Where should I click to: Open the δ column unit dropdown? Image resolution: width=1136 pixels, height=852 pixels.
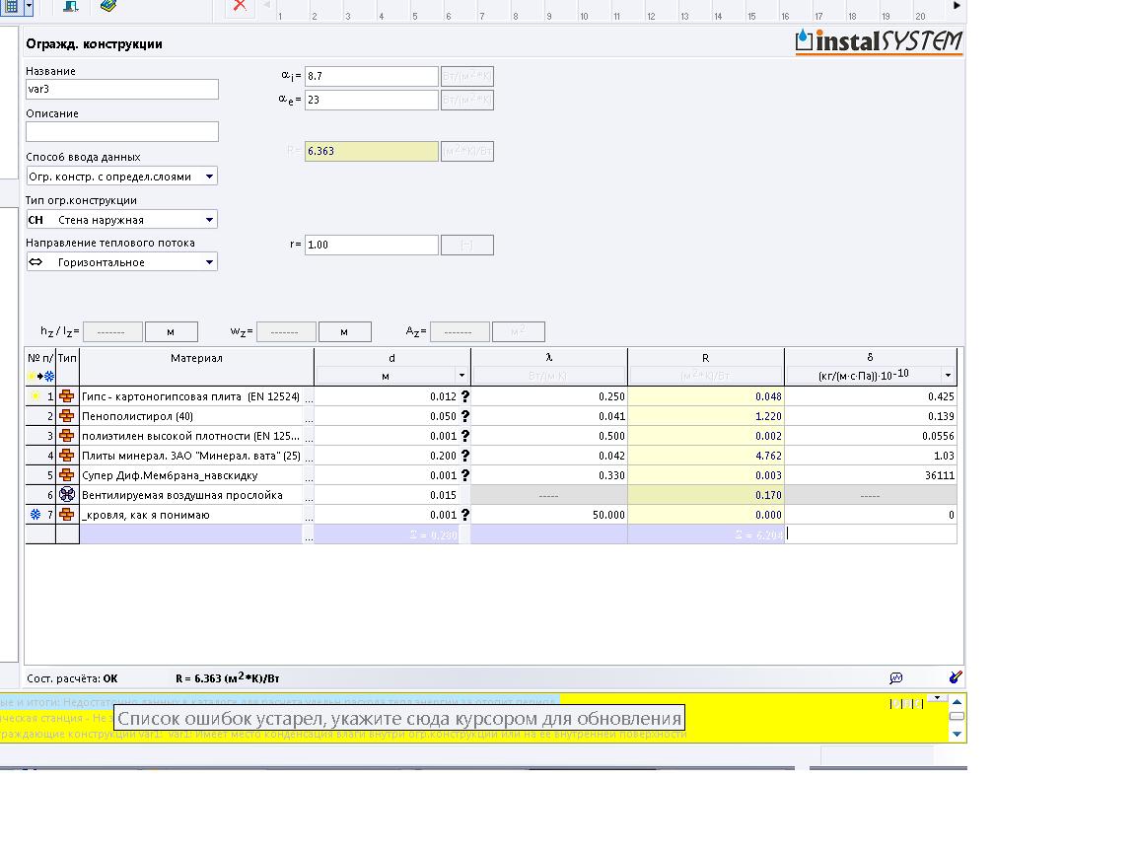948,376
